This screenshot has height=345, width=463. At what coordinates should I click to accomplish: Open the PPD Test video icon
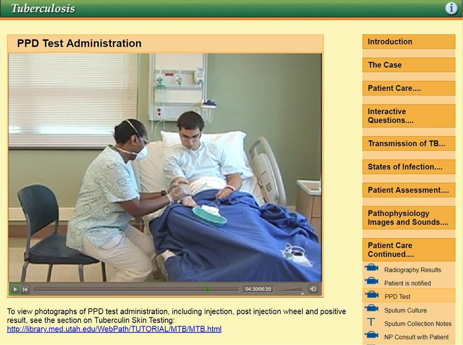(372, 294)
